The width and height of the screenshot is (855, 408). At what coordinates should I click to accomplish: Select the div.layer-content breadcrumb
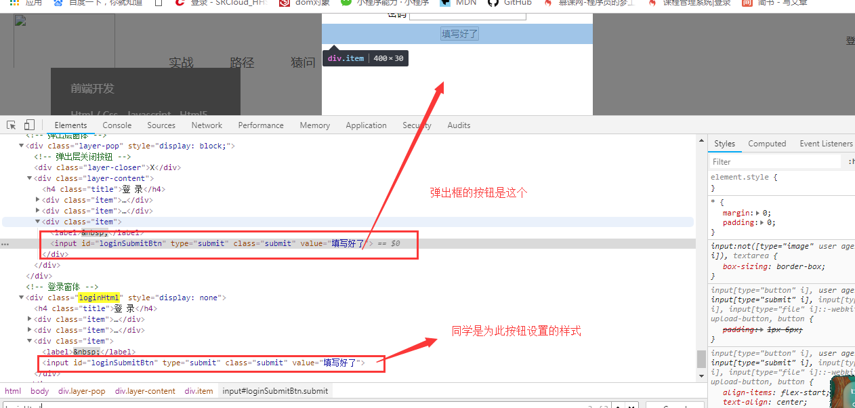[145, 391]
